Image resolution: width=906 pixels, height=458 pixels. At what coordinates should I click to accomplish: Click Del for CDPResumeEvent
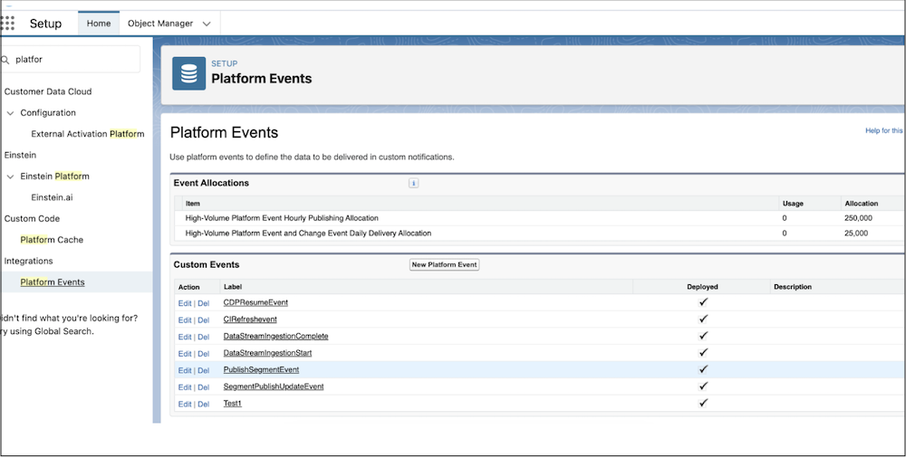[x=203, y=303]
